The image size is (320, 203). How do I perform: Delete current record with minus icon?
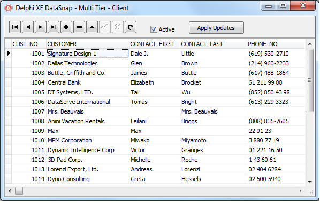(x=79, y=27)
